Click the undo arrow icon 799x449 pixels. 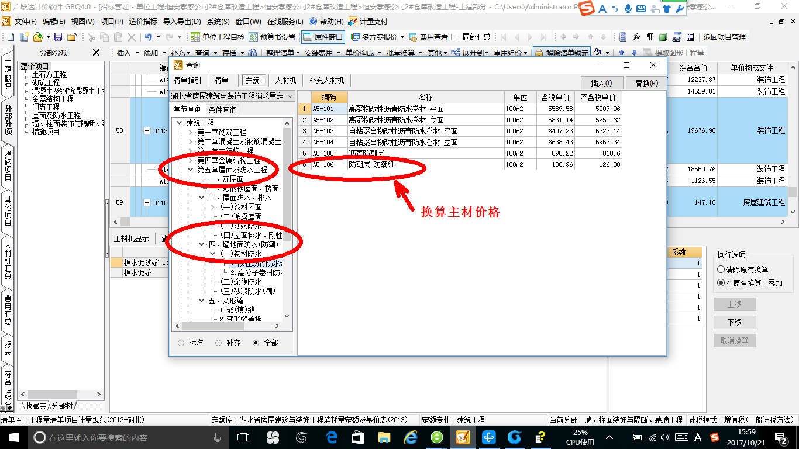[x=149, y=37]
